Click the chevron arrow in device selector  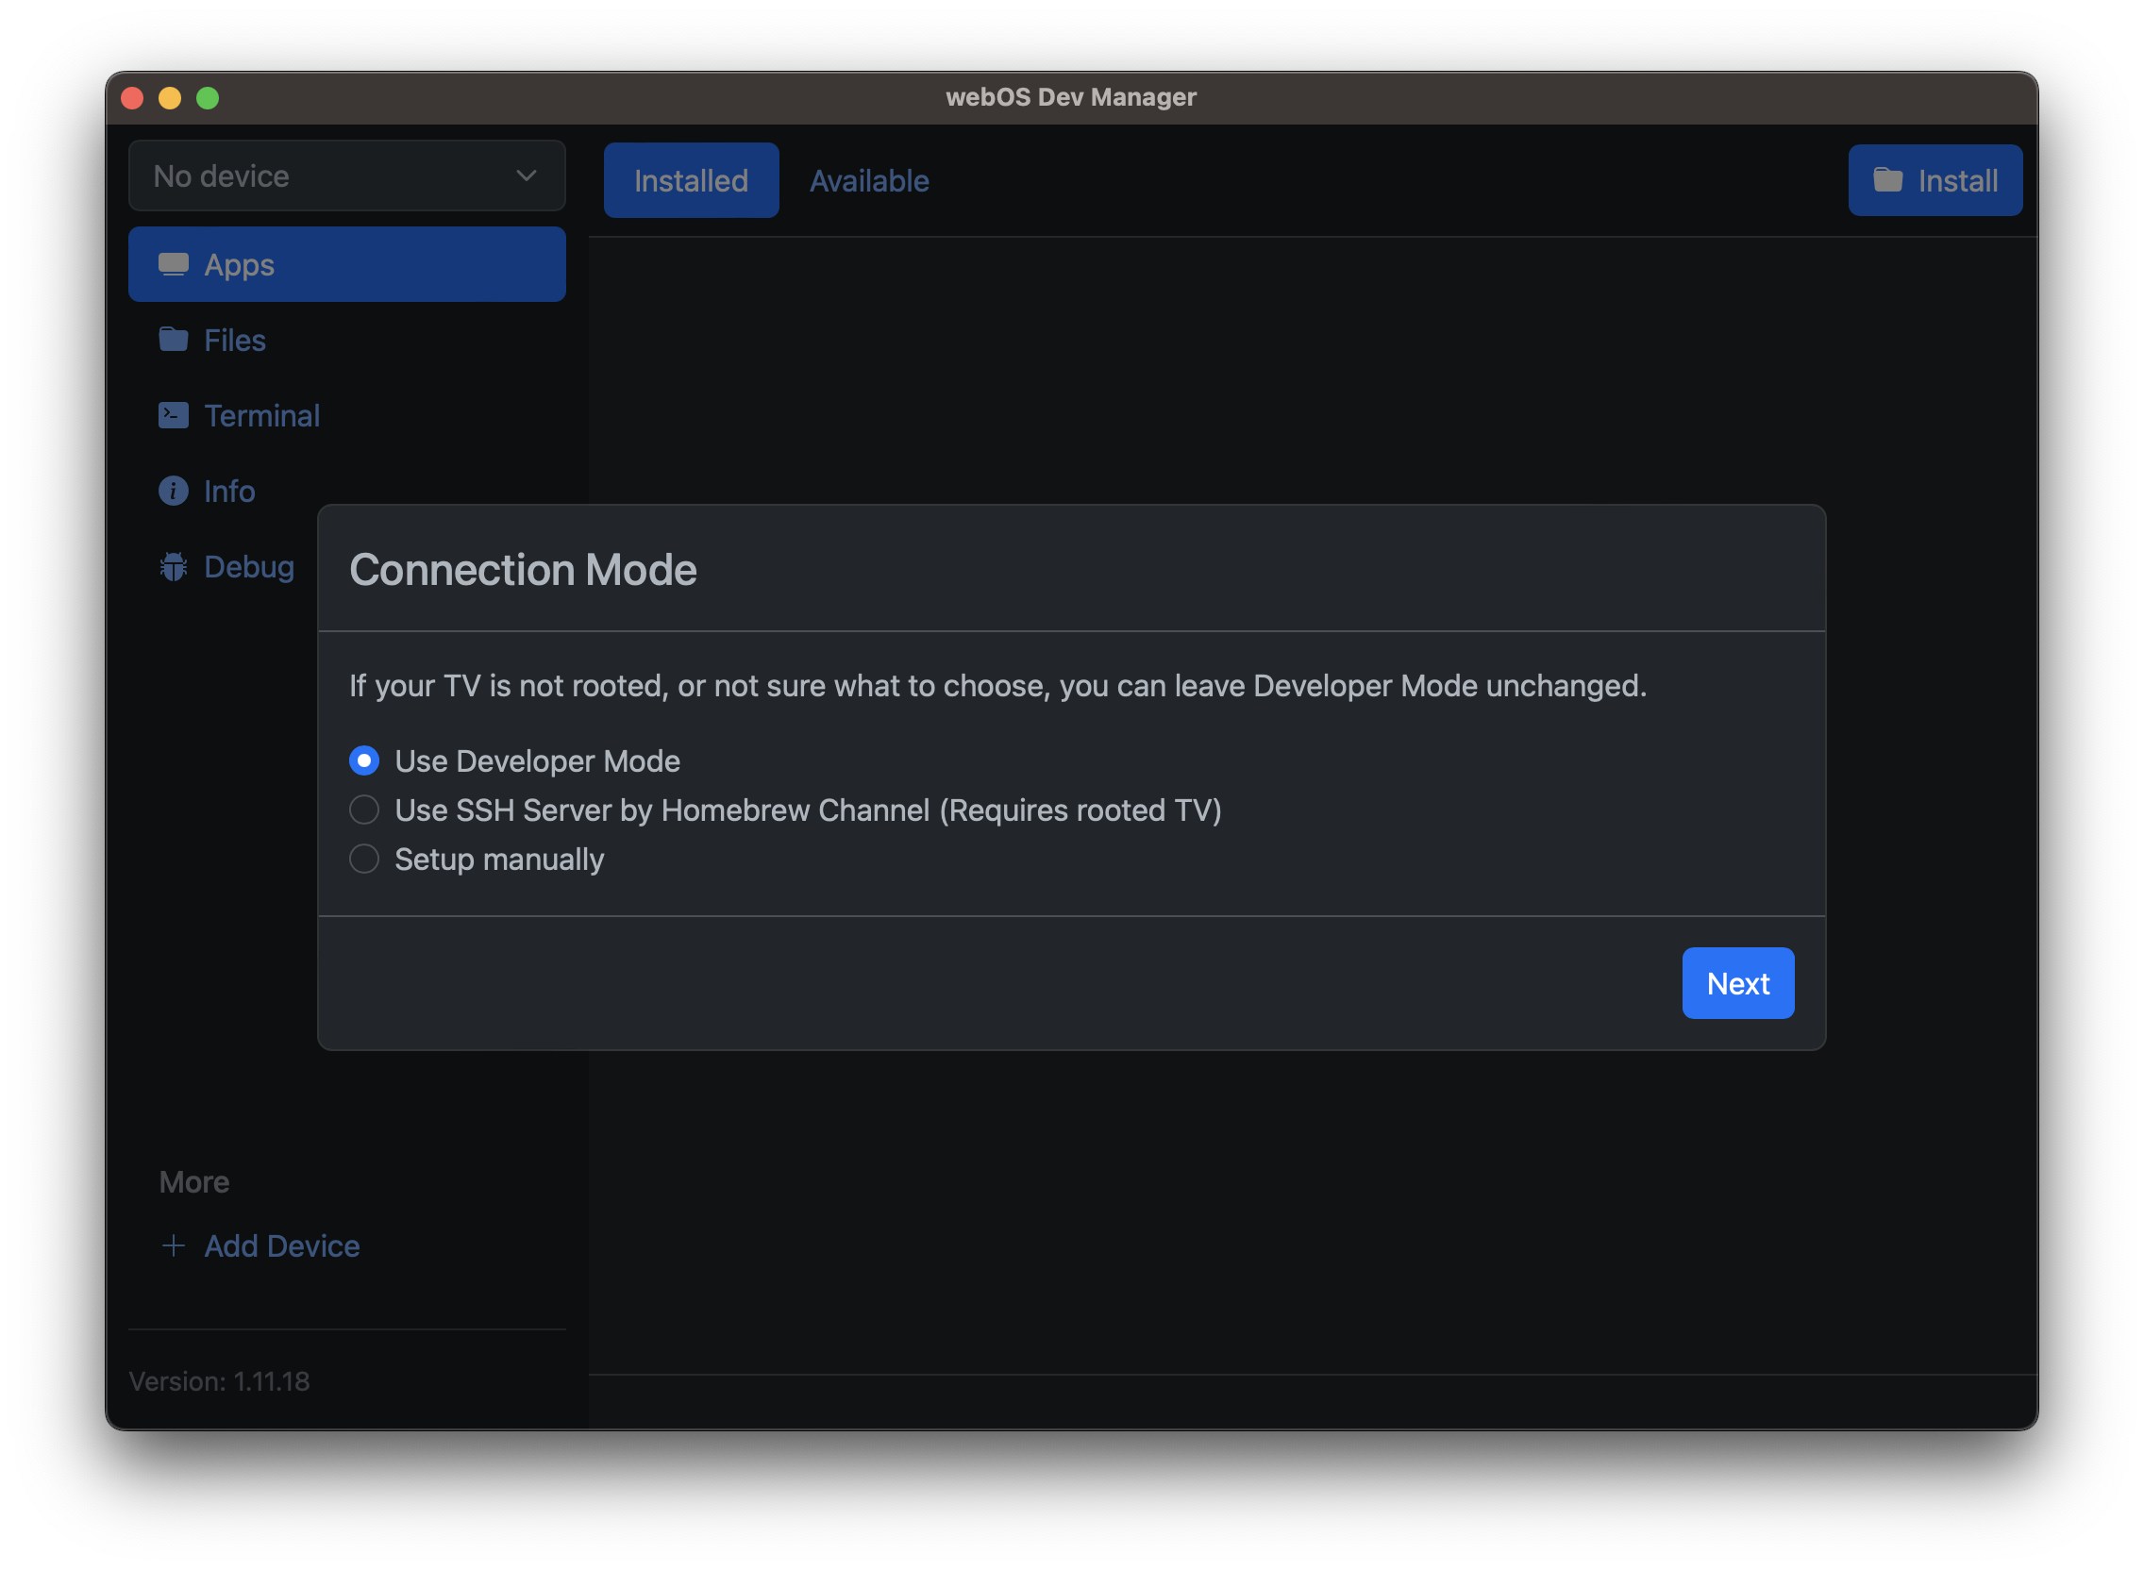pos(526,175)
